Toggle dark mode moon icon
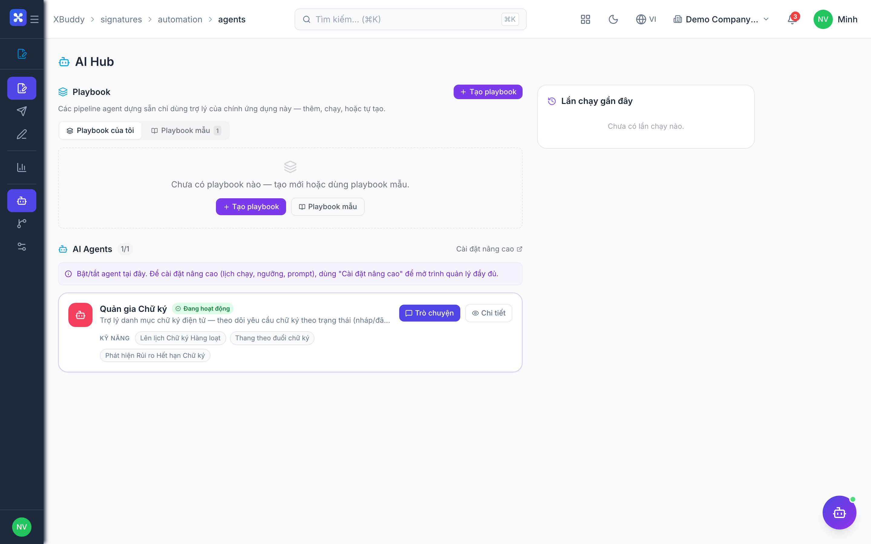The width and height of the screenshot is (871, 544). 613,19
